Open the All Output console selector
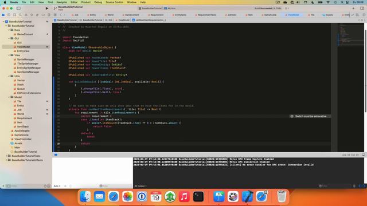The height and width of the screenshot is (206, 367). (140, 186)
